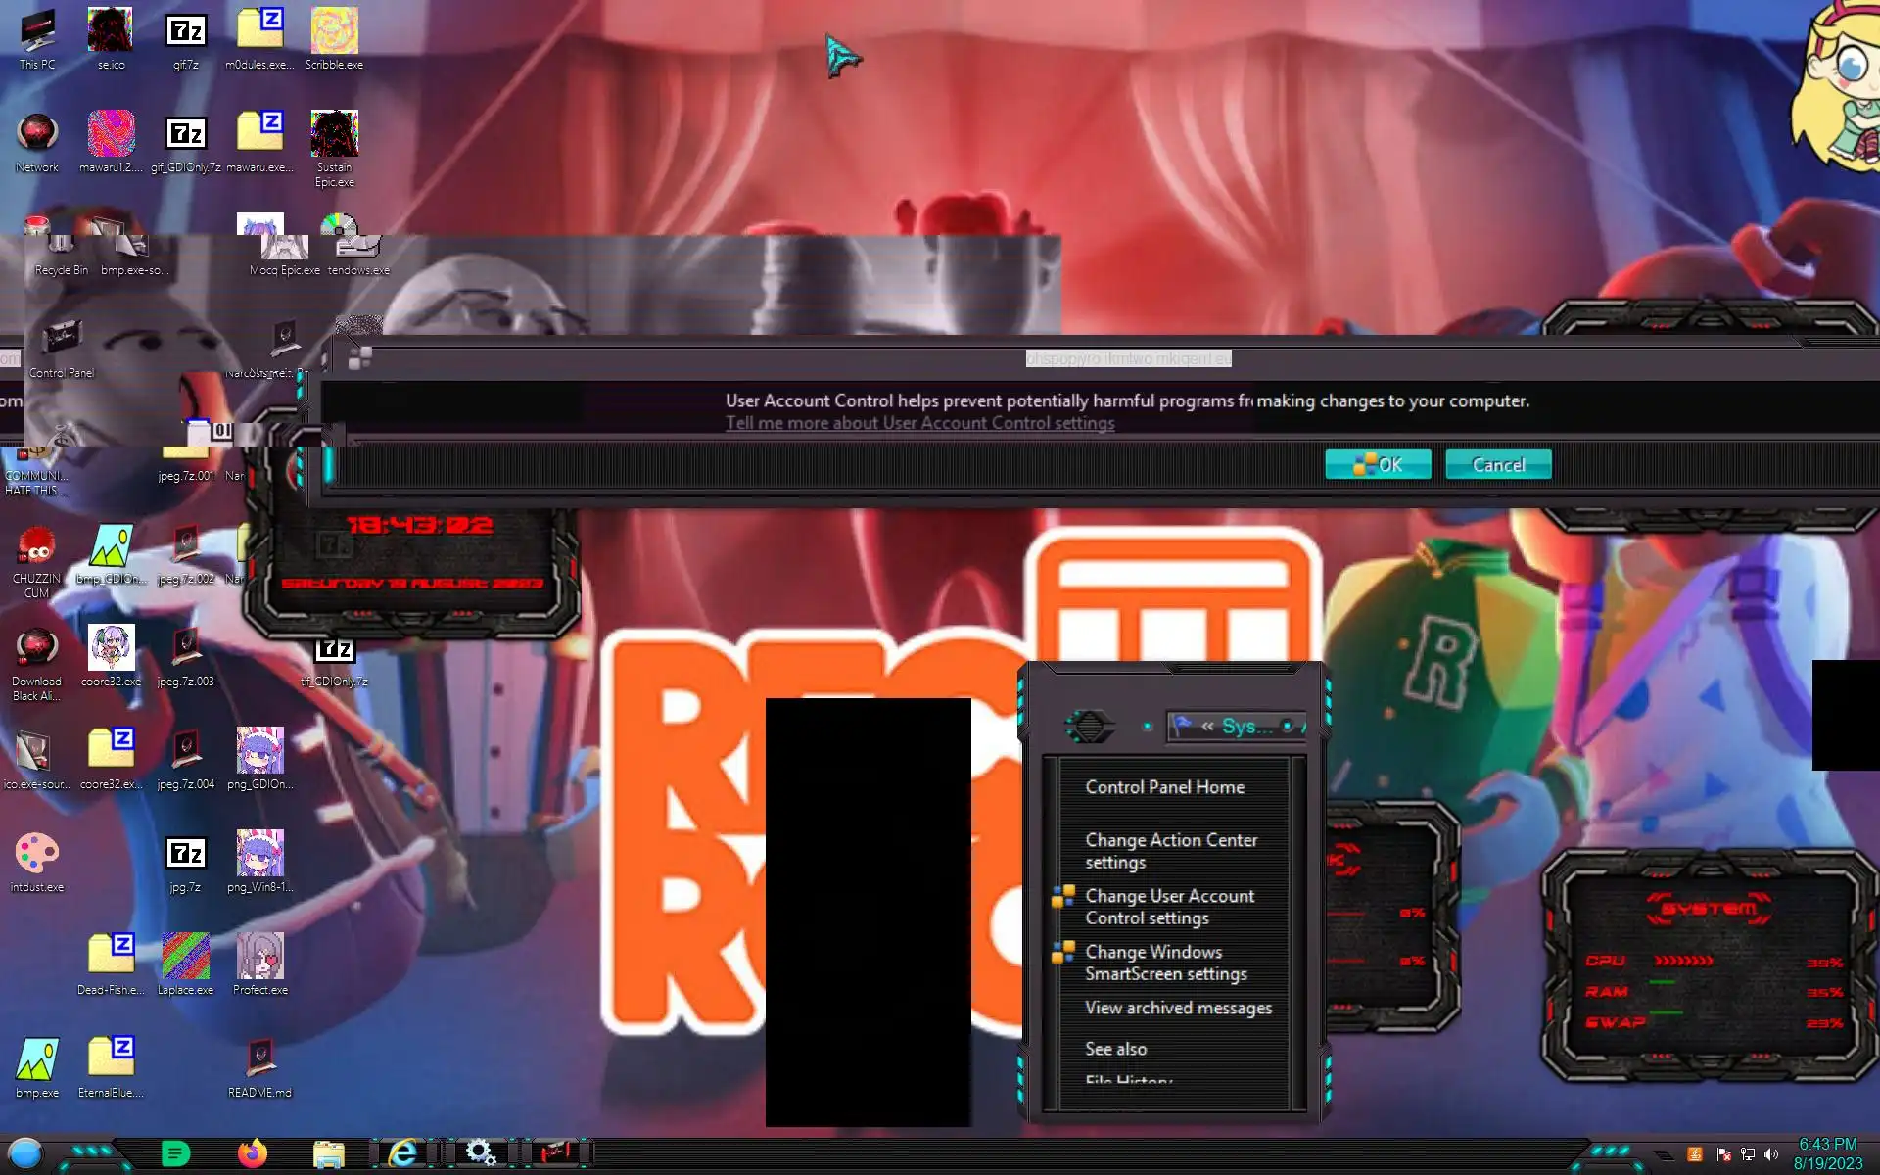Click the volume speaker tray icon
This screenshot has height=1175, width=1880.
pyautogui.click(x=1770, y=1154)
